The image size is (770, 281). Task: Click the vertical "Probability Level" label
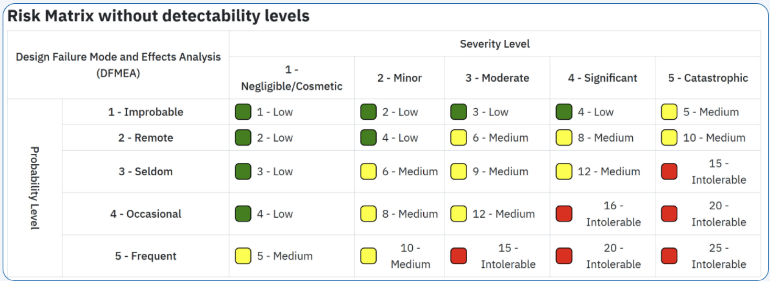(x=35, y=188)
